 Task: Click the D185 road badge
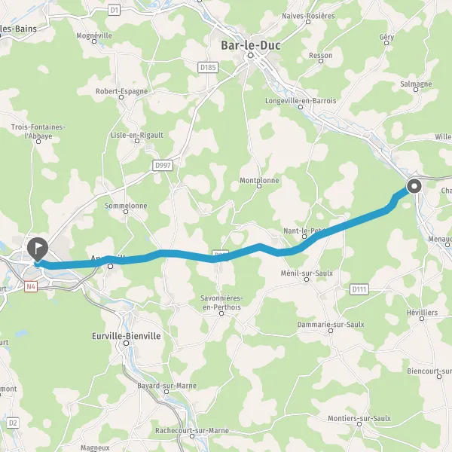coord(208,68)
